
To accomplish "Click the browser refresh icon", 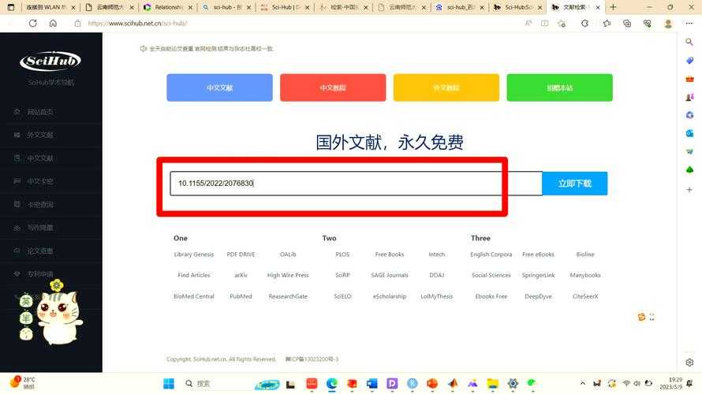I will pyautogui.click(x=32, y=24).
